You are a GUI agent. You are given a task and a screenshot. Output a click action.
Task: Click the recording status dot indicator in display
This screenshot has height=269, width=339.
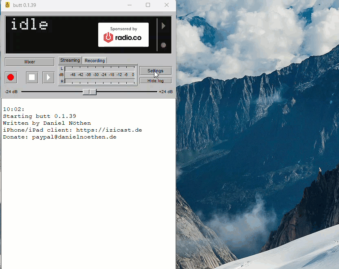(x=163, y=45)
